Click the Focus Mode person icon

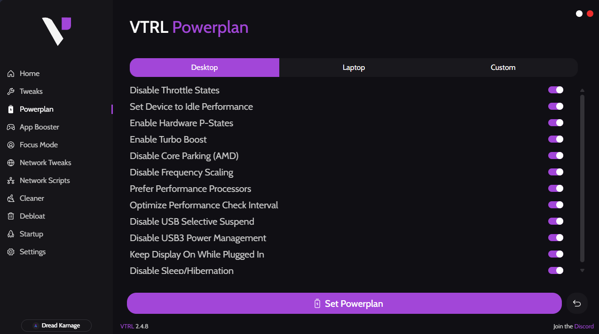click(11, 145)
